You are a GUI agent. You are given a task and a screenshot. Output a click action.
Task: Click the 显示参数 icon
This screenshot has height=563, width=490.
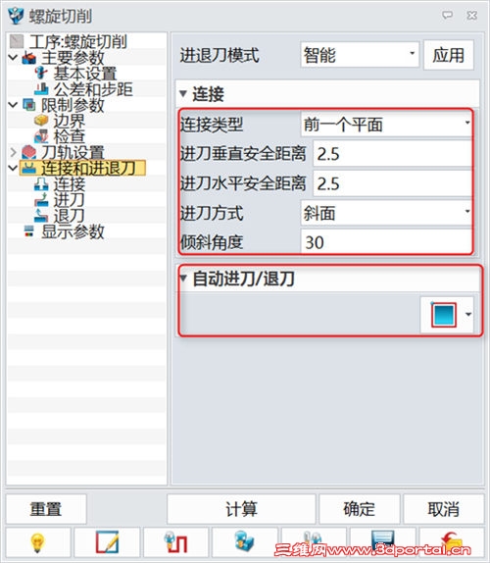(29, 231)
